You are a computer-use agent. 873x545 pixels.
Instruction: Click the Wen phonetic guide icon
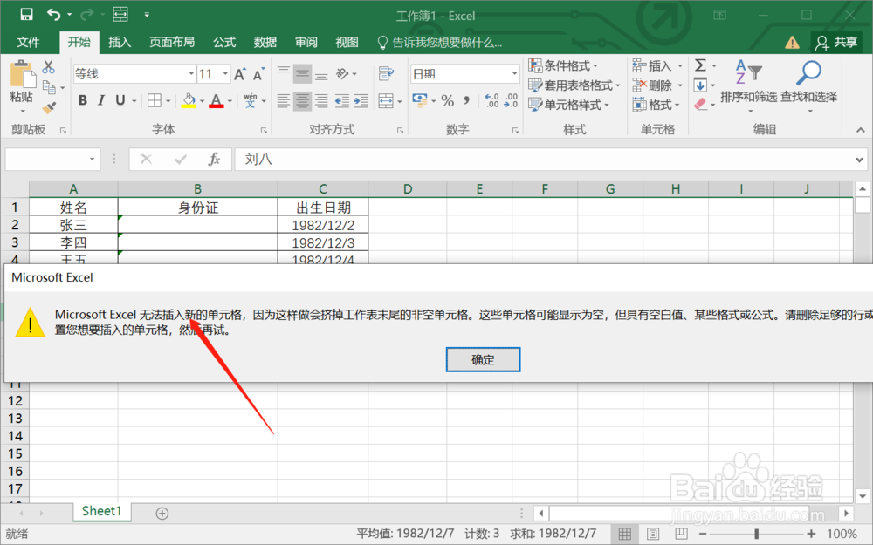point(250,100)
